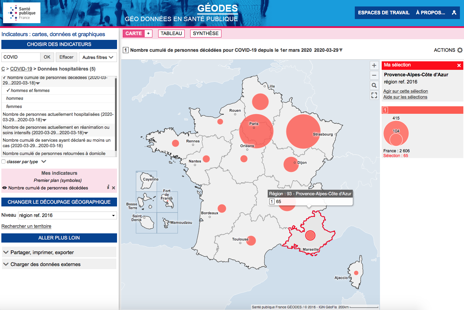Click the Cayenne inset map
This screenshot has width=464, height=310.
pos(147,181)
